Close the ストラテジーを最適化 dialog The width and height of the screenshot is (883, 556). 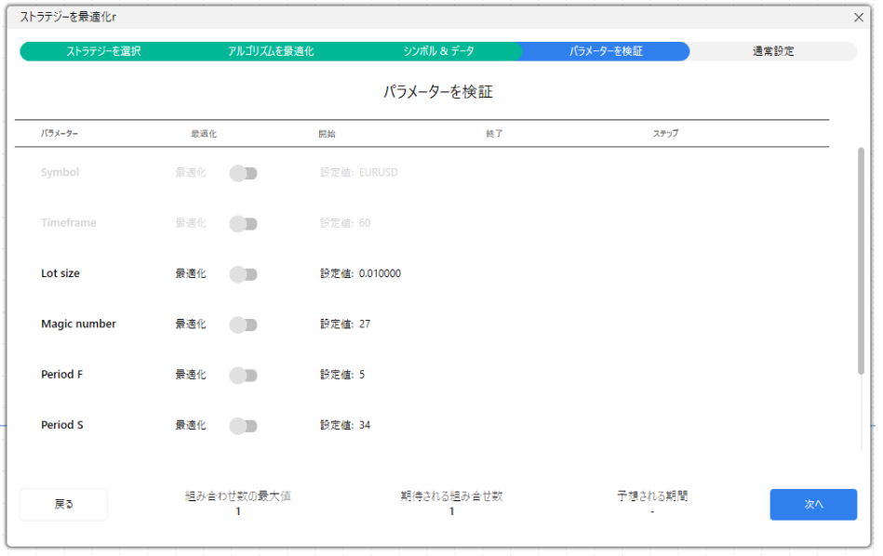click(x=858, y=17)
